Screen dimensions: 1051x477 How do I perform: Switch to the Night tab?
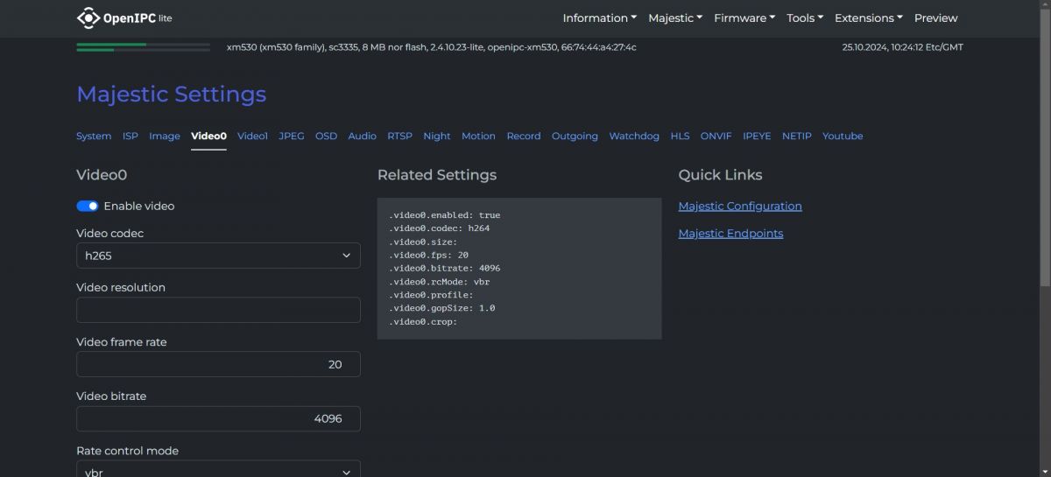point(436,136)
